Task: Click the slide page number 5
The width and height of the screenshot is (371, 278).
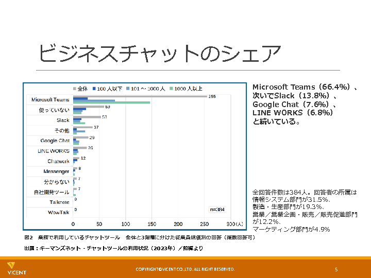Action: coord(336,269)
